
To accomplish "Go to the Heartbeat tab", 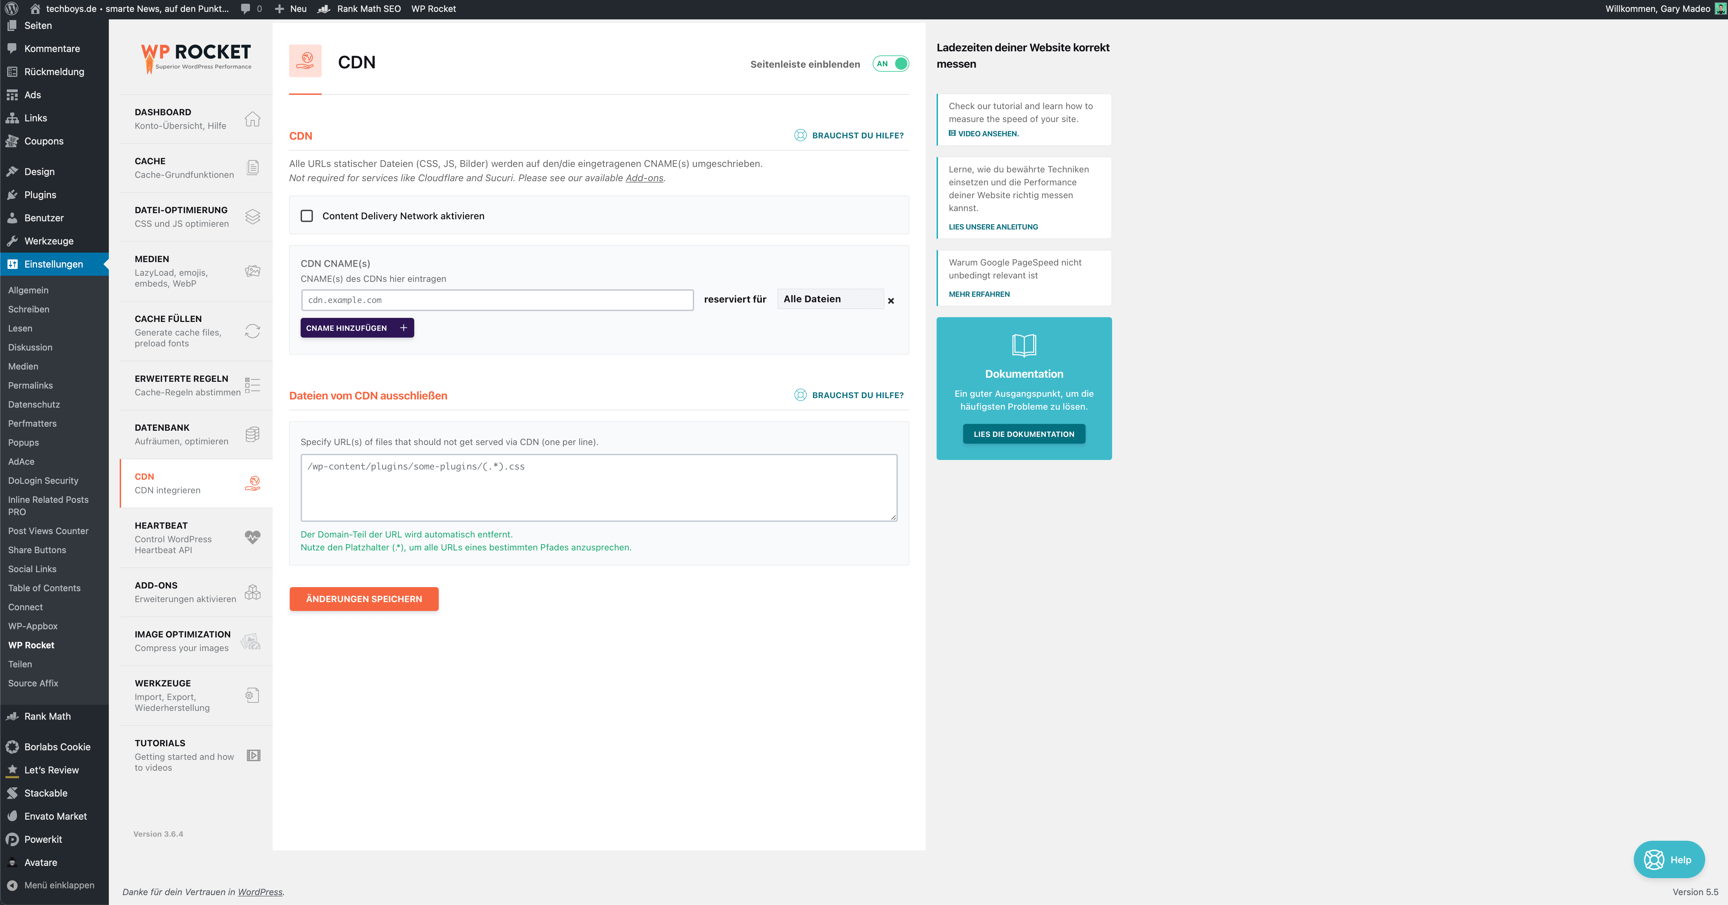I will click(196, 537).
